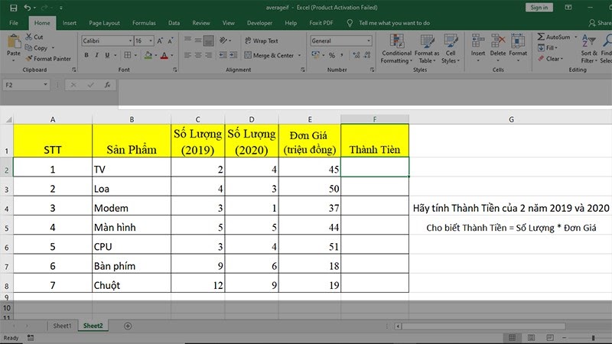Open the Font Color dropdown arrow

pos(171,55)
